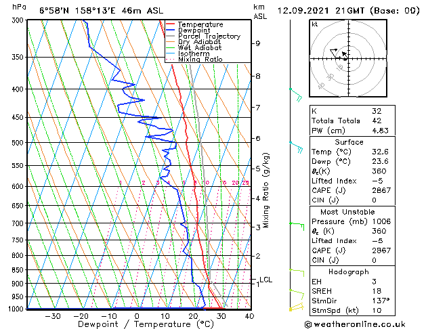This screenshot has width=426, height=329.
Task: Click the SREH value 18
Action: 377,291
